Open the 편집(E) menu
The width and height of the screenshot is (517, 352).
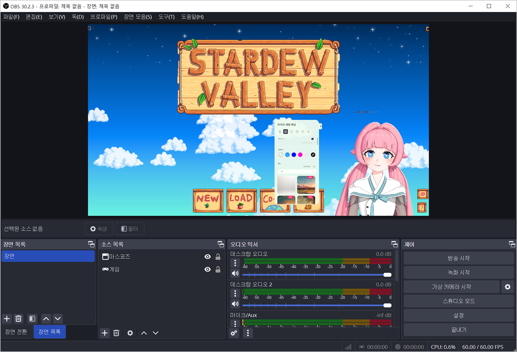click(34, 17)
